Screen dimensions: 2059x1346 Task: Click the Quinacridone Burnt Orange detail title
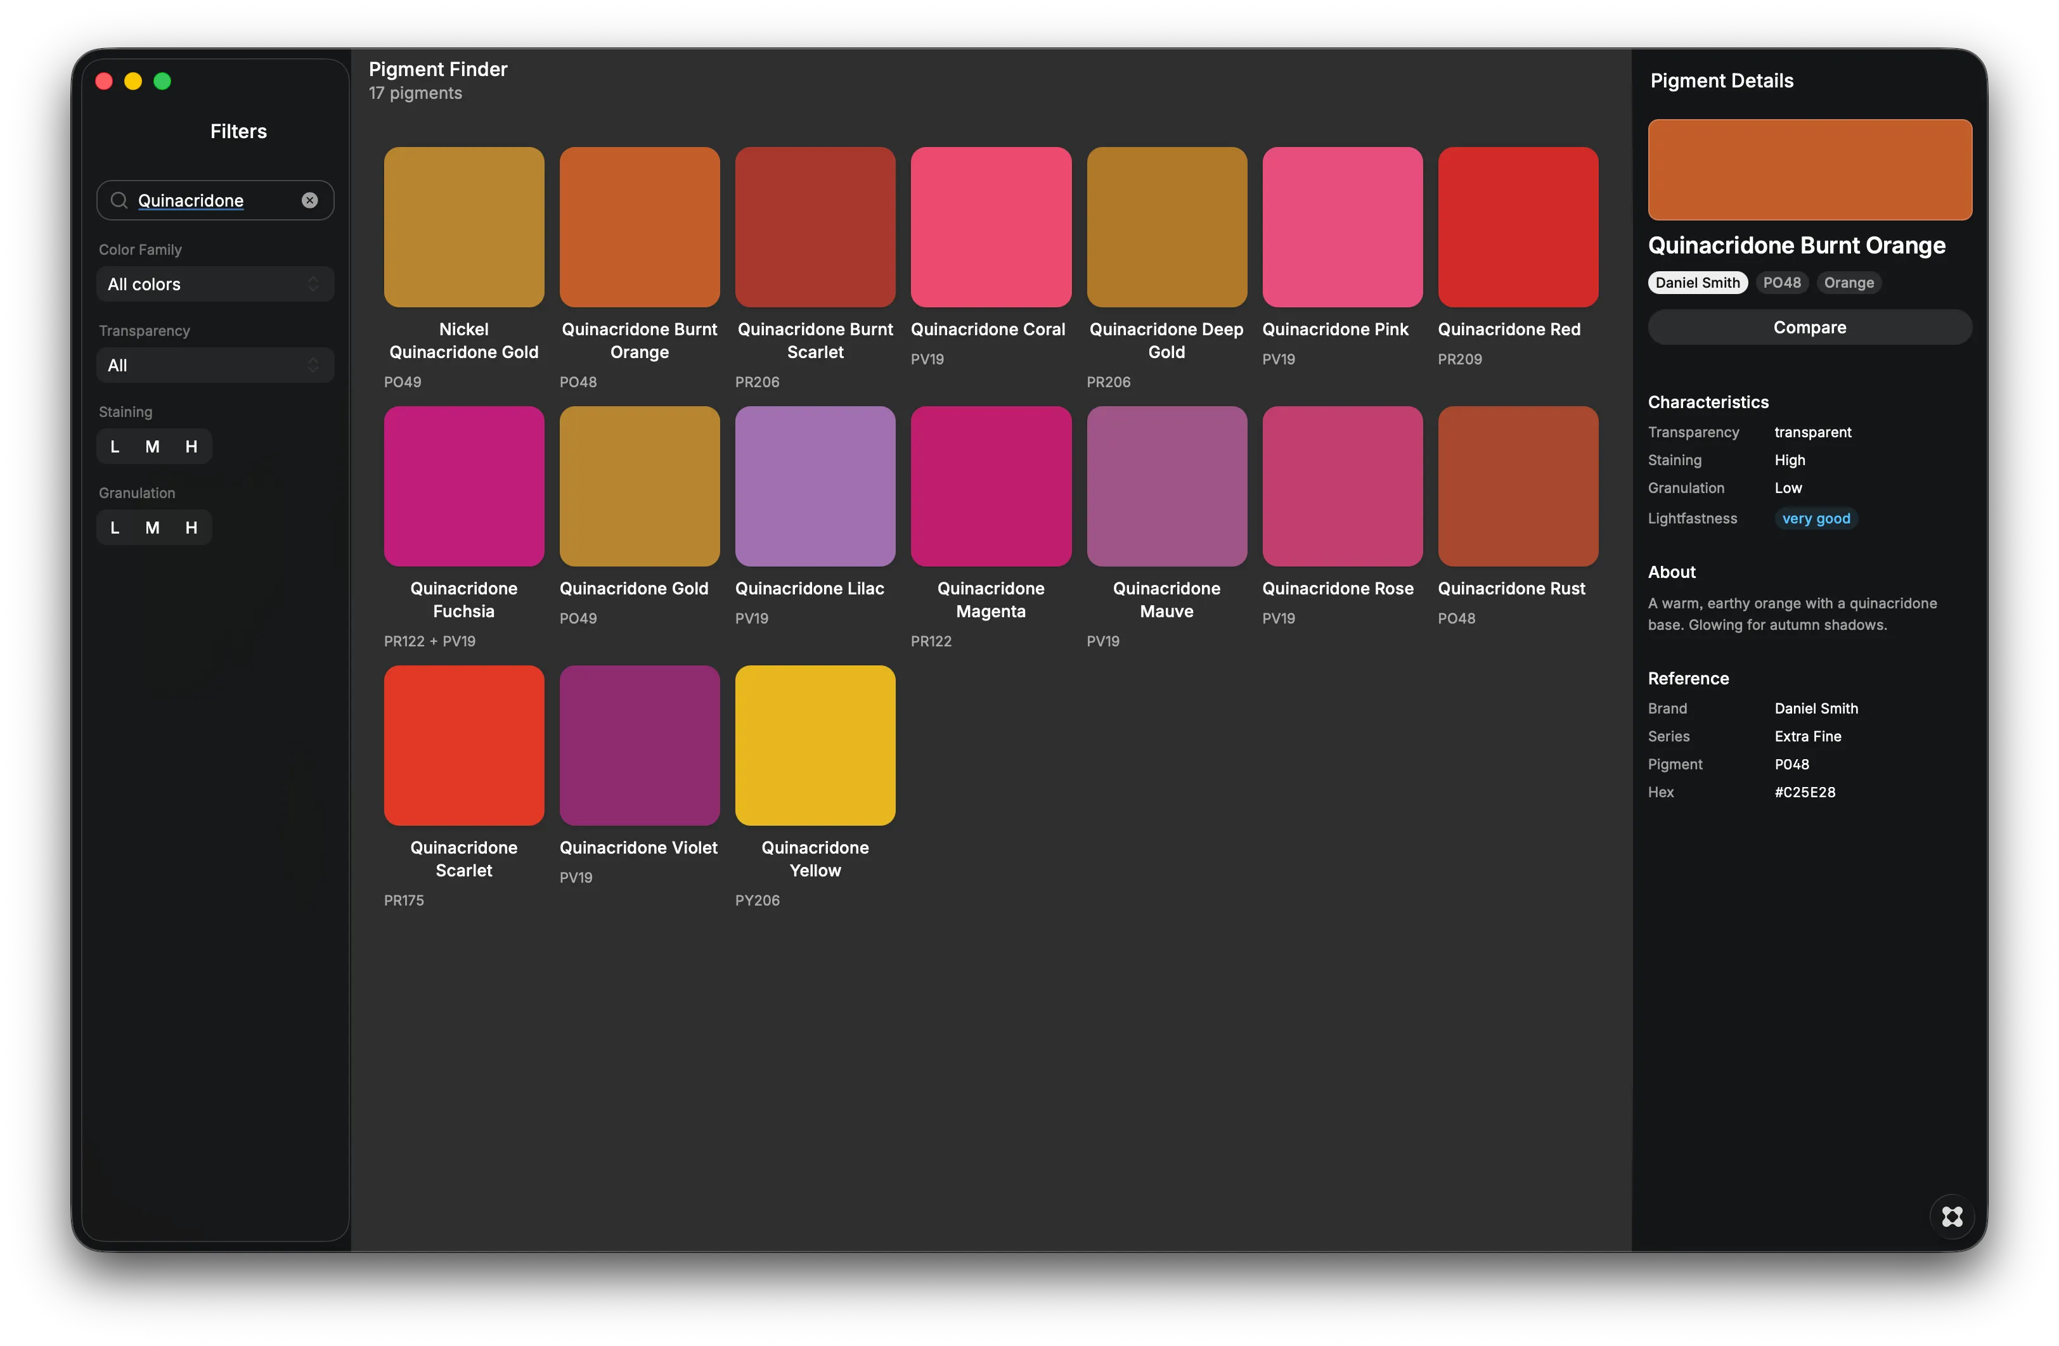(1796, 246)
